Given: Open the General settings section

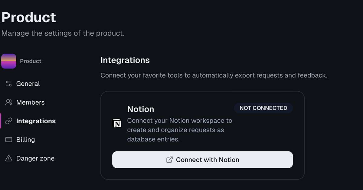Looking at the screenshot, I should click(x=28, y=84).
